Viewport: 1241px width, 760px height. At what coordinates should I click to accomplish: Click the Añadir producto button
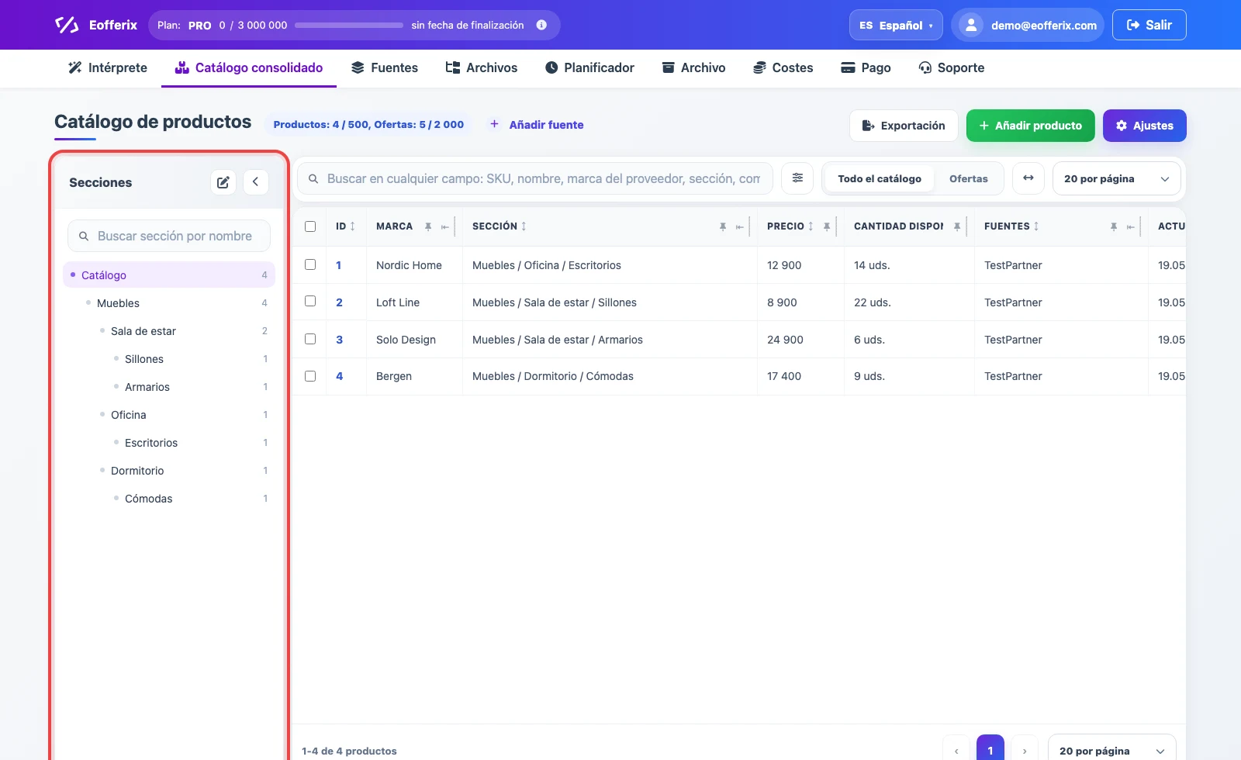[1031, 126]
